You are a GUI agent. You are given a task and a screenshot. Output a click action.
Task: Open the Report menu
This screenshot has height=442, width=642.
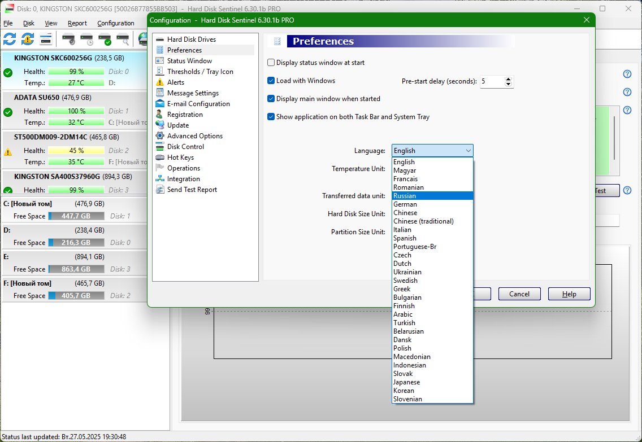pyautogui.click(x=77, y=23)
